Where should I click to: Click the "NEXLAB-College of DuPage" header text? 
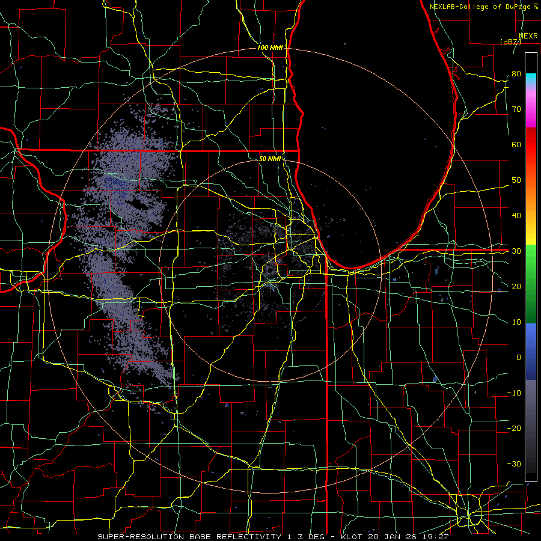[481, 7]
